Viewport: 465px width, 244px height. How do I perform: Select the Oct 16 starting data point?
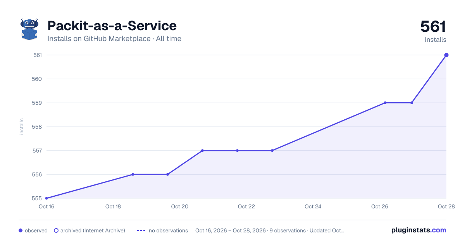tap(46, 198)
